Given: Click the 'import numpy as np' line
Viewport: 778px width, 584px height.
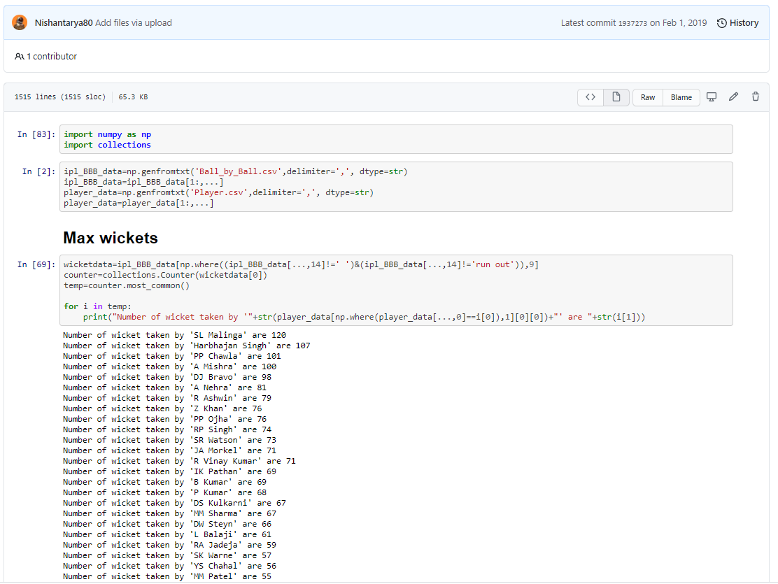Looking at the screenshot, I should click(x=107, y=134).
